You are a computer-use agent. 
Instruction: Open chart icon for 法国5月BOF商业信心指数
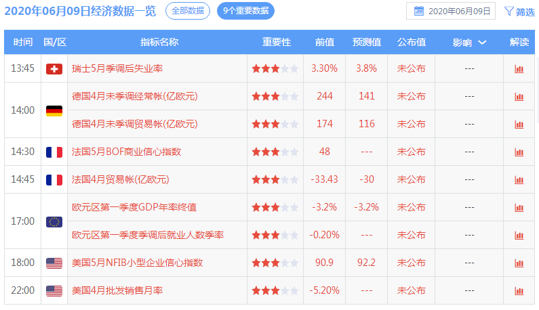coord(519,152)
